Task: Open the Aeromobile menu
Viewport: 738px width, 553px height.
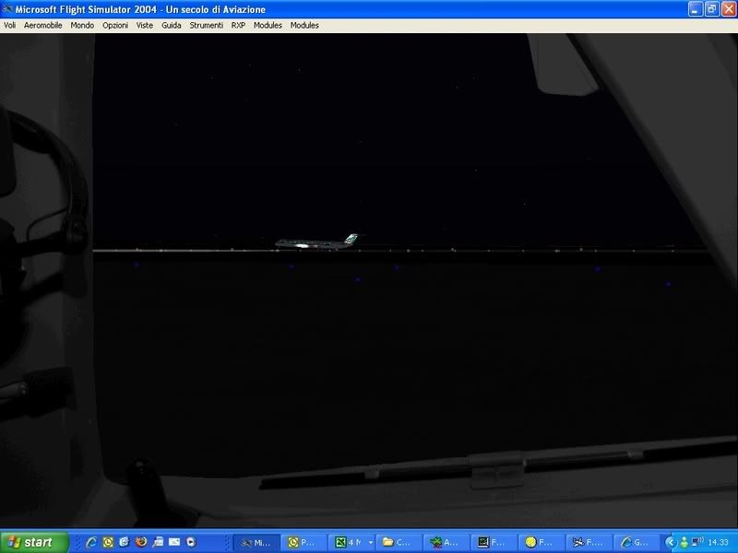Action: 42,26
